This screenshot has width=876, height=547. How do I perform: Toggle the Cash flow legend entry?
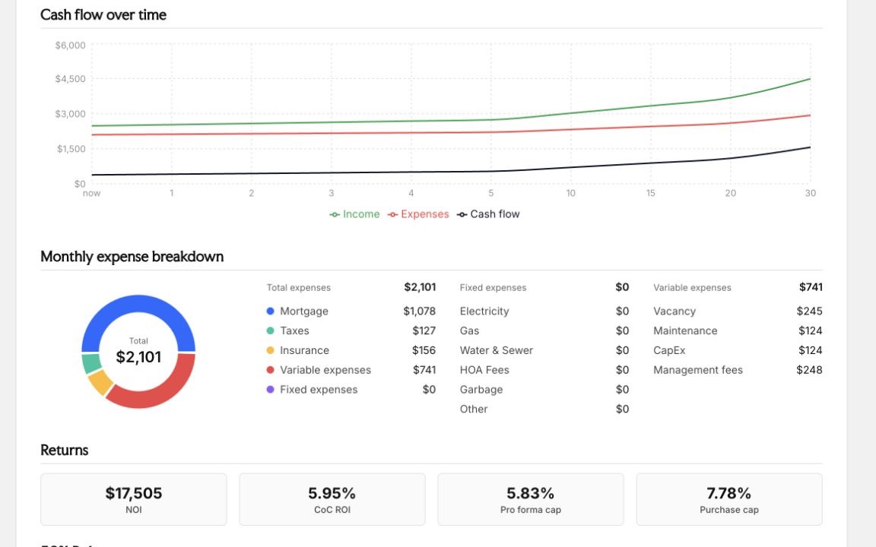pyautogui.click(x=488, y=214)
